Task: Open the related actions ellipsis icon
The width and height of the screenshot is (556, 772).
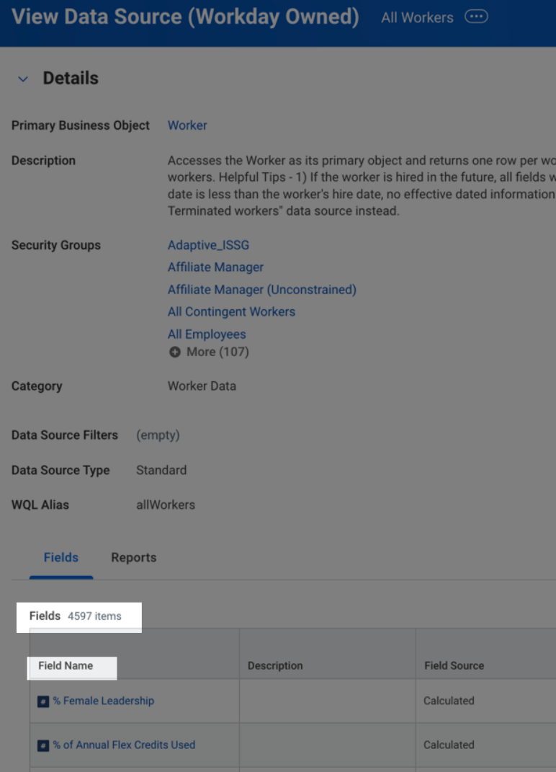Action: [476, 17]
